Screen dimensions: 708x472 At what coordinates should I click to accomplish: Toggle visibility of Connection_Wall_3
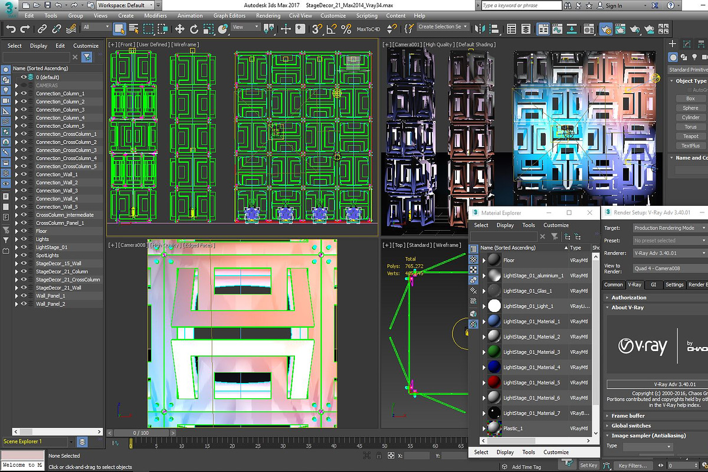(24, 191)
